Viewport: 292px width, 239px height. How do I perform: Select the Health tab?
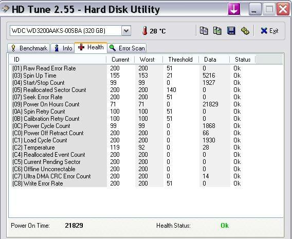click(91, 47)
